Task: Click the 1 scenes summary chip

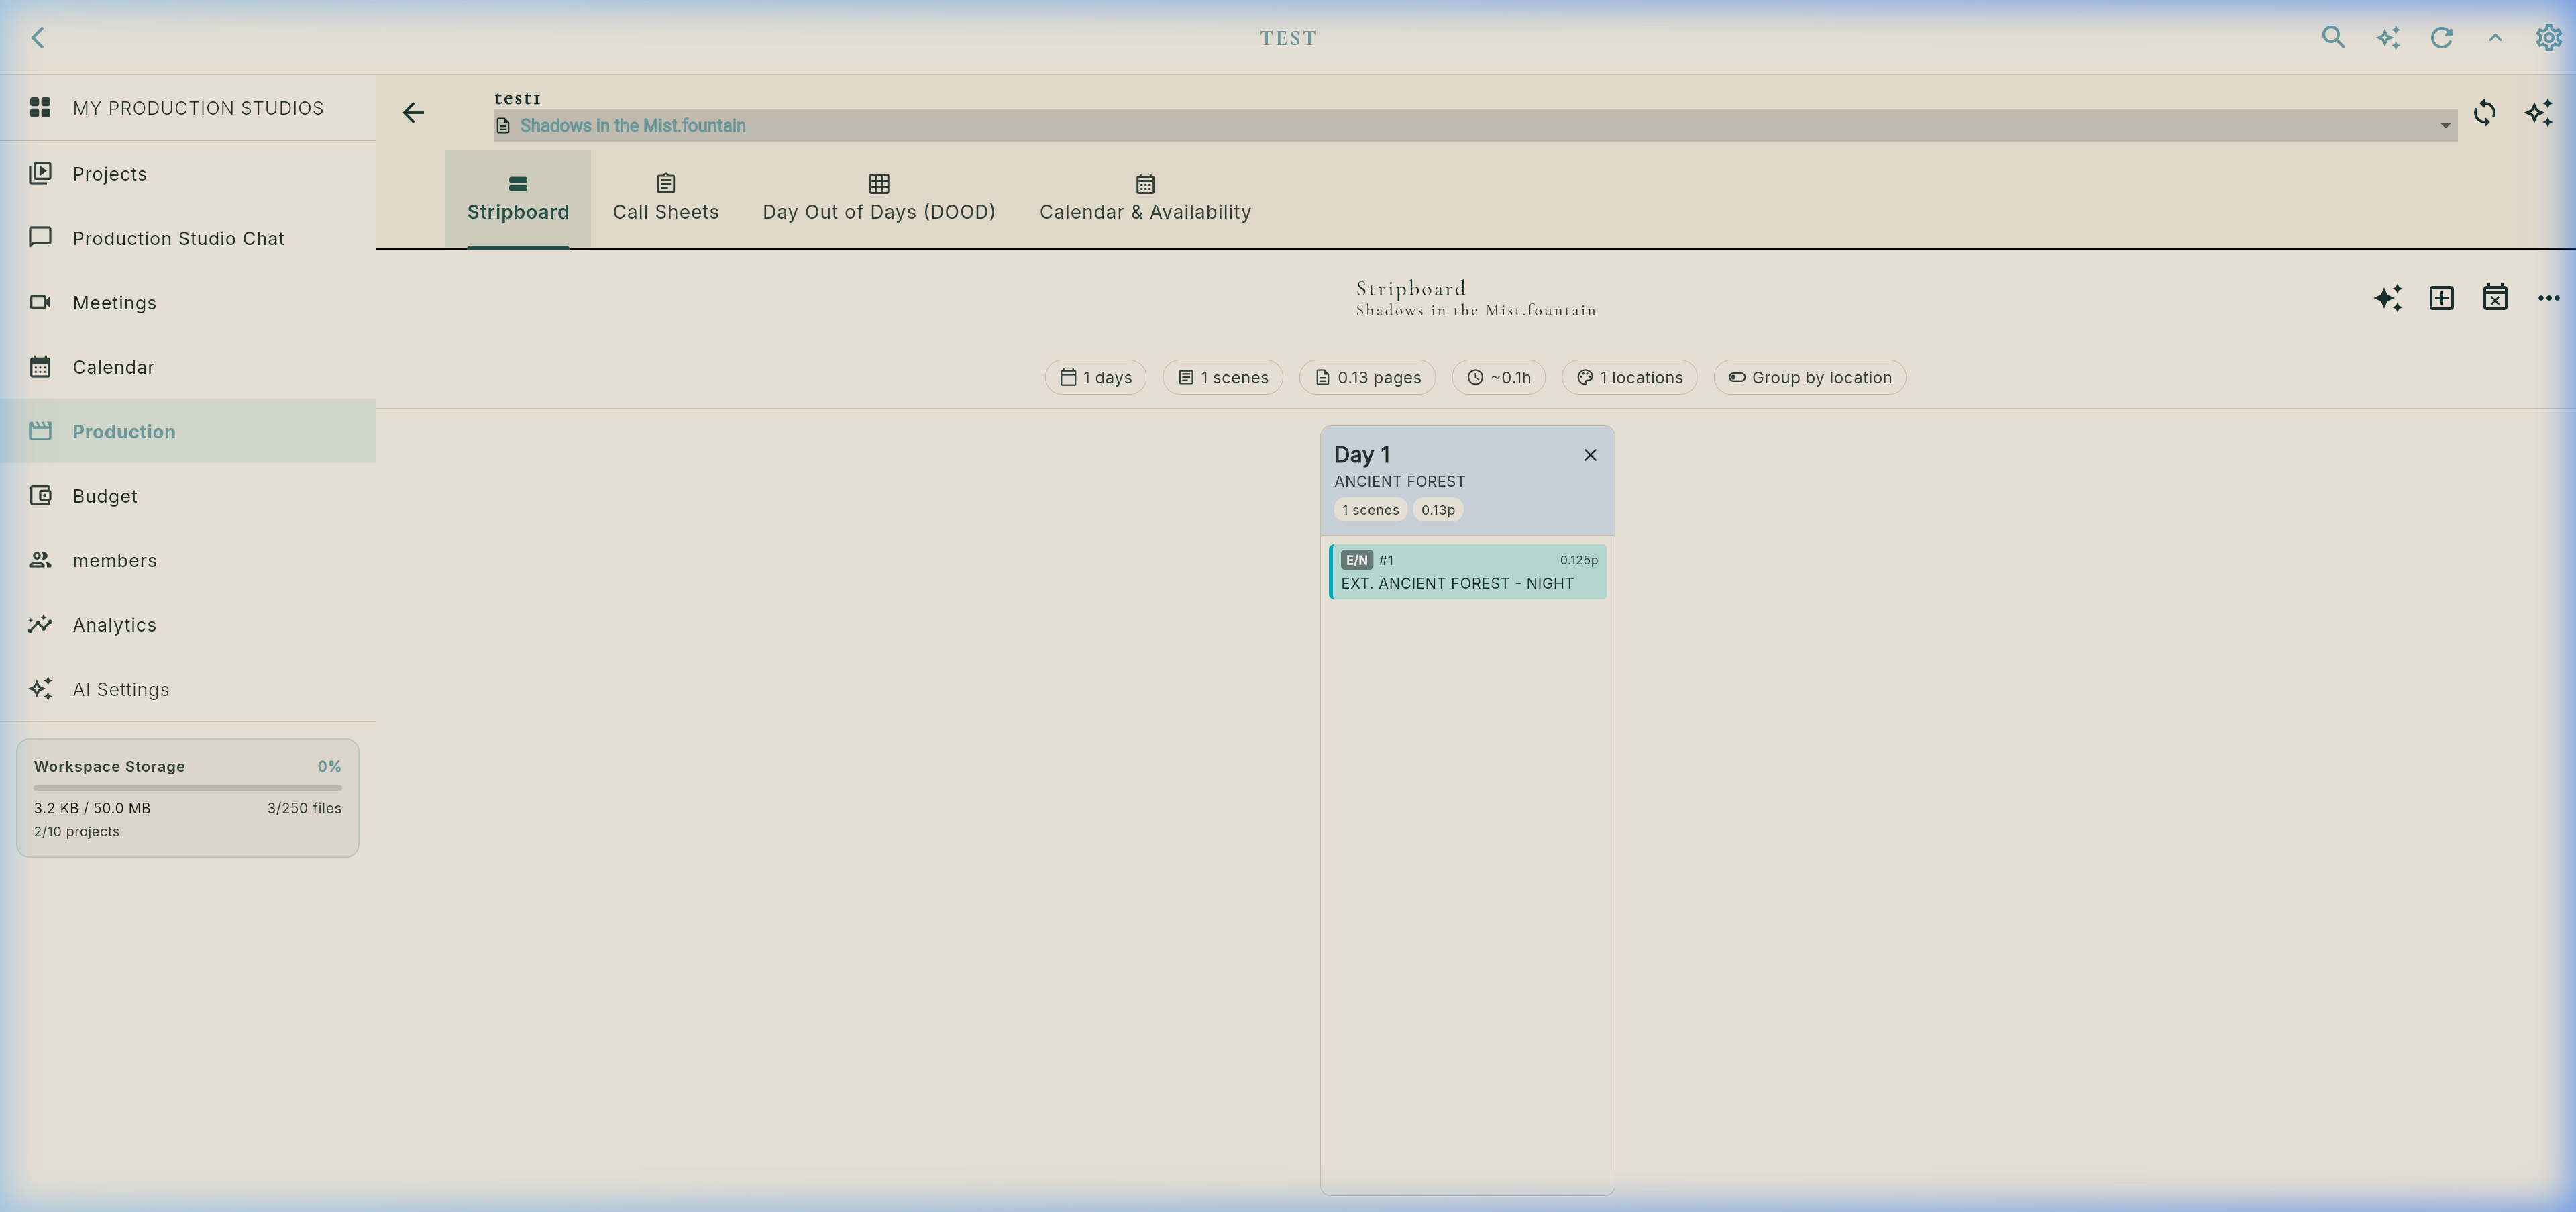Action: [x=1222, y=377]
